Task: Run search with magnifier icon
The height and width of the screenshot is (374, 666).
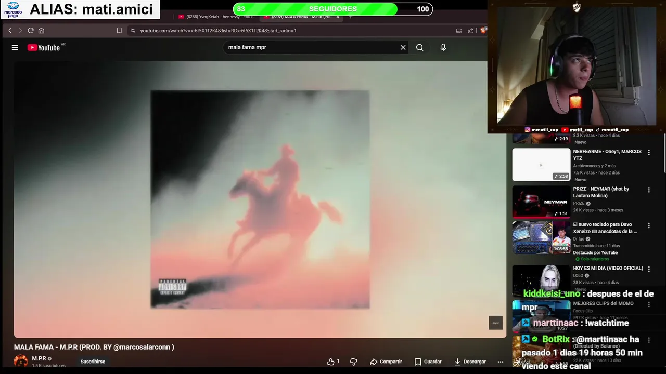Action: [419, 47]
